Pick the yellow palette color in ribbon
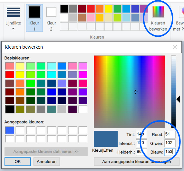The width and height of the screenshot is (184, 171). coord(109,9)
